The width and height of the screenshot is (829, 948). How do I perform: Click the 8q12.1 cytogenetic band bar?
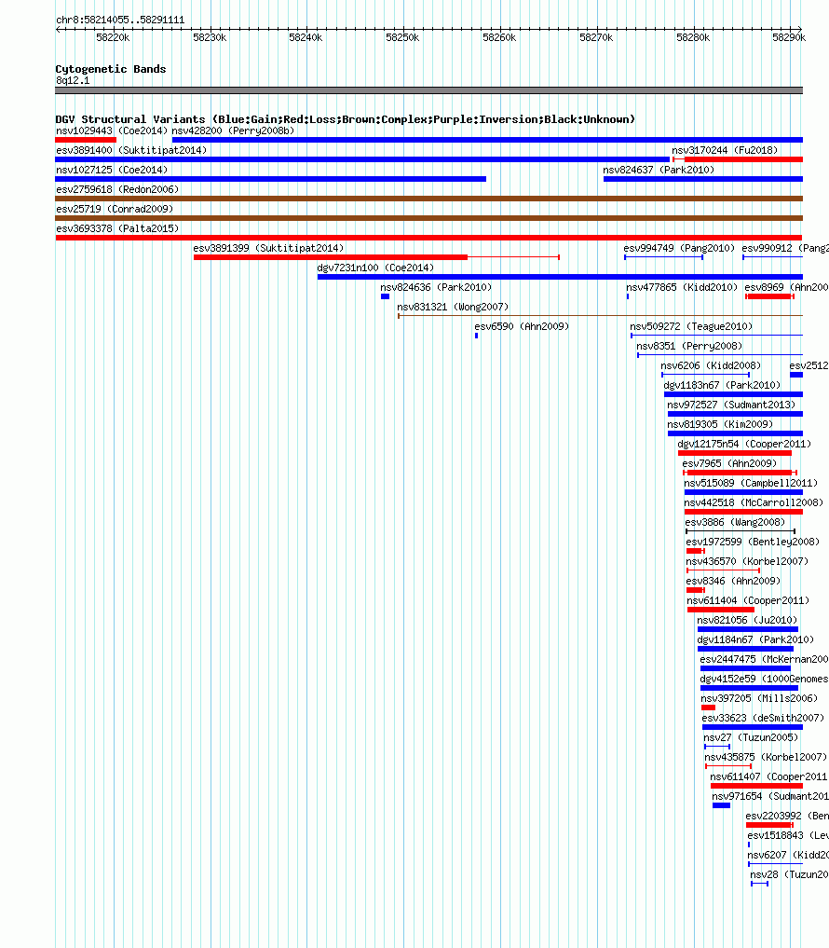coord(429,90)
